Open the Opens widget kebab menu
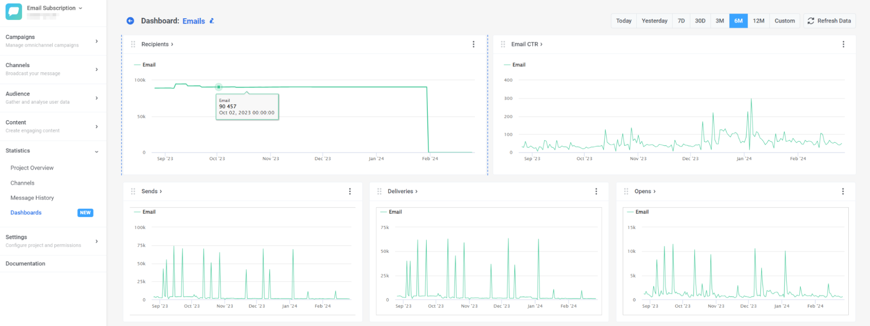This screenshot has width=870, height=326. 843,192
